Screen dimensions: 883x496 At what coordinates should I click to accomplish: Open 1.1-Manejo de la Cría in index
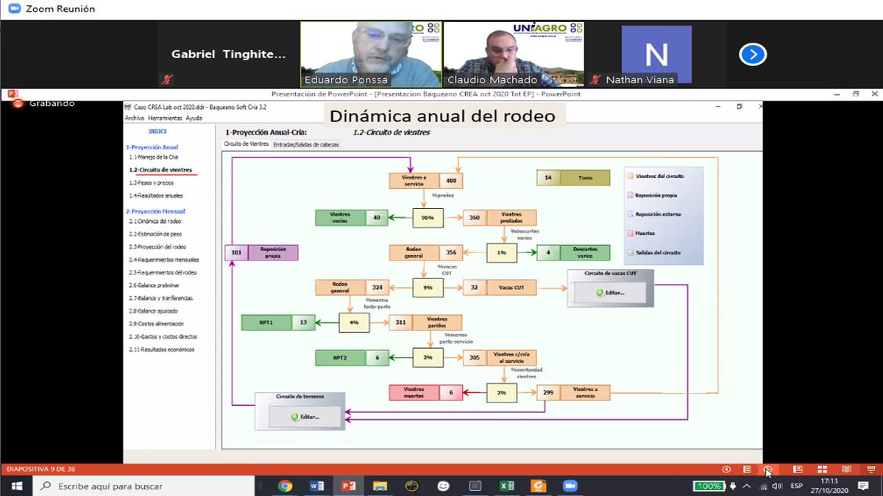154,157
